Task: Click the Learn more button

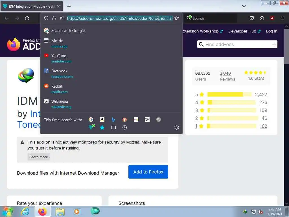Action: click(x=38, y=157)
